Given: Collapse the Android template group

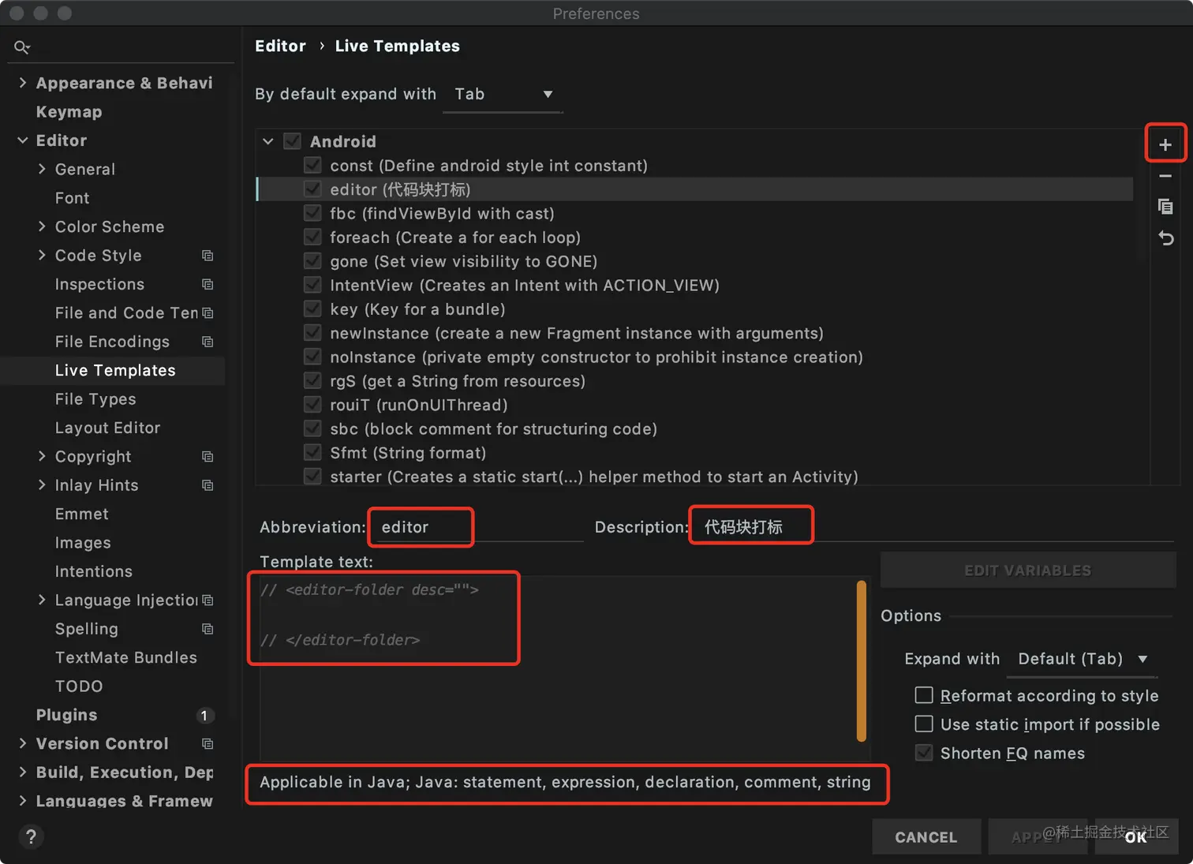Looking at the screenshot, I should click(x=268, y=142).
